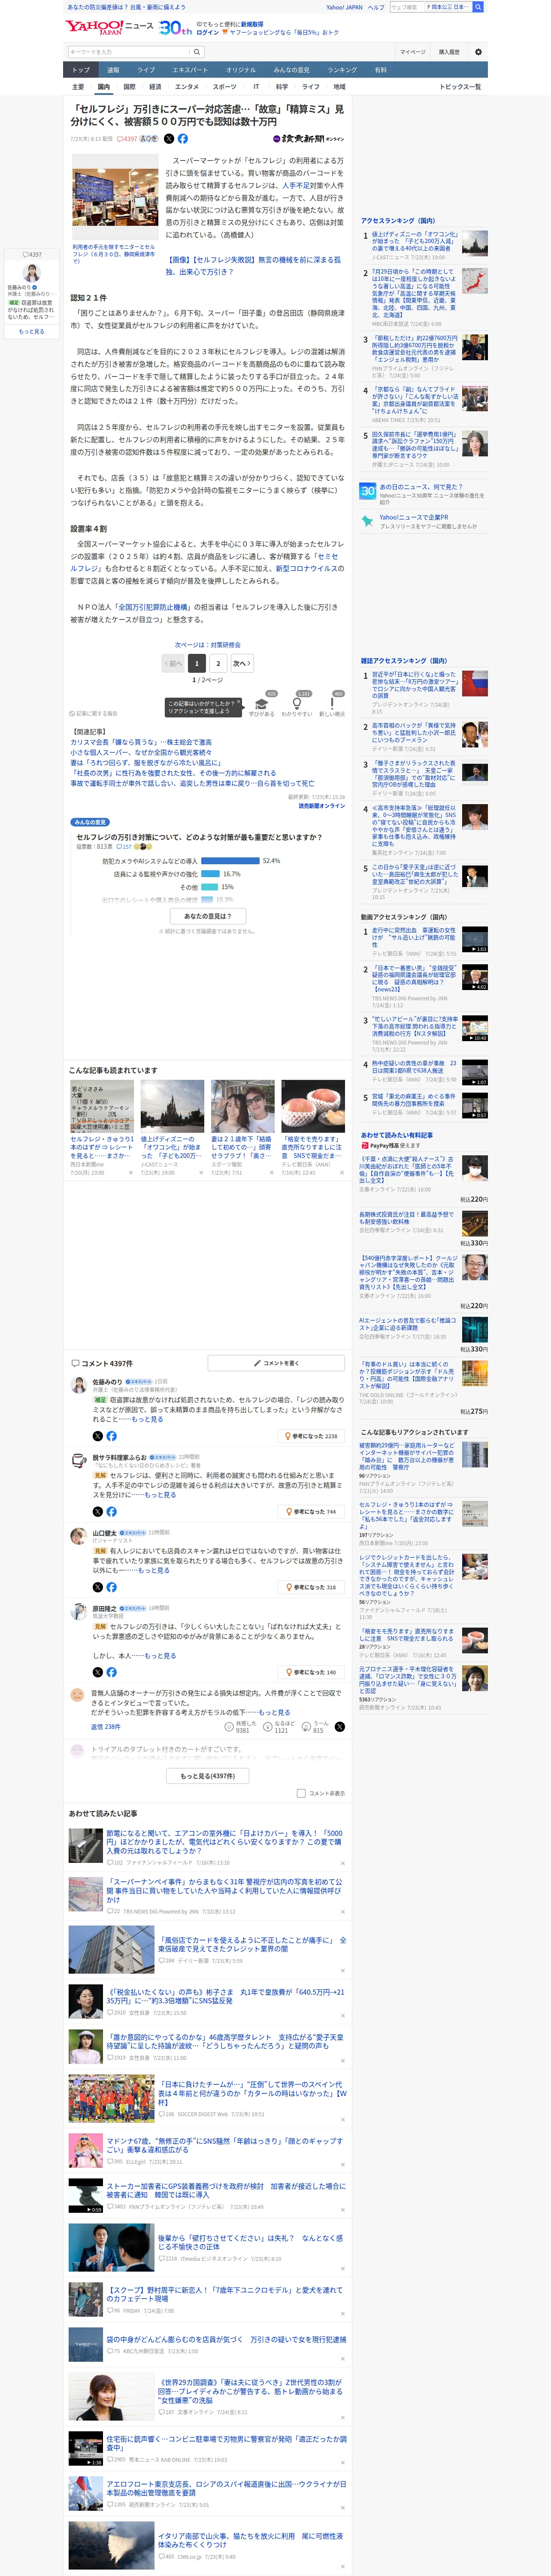Click the あなたの意見は？ poll button
The image size is (551, 2576).
point(208,916)
